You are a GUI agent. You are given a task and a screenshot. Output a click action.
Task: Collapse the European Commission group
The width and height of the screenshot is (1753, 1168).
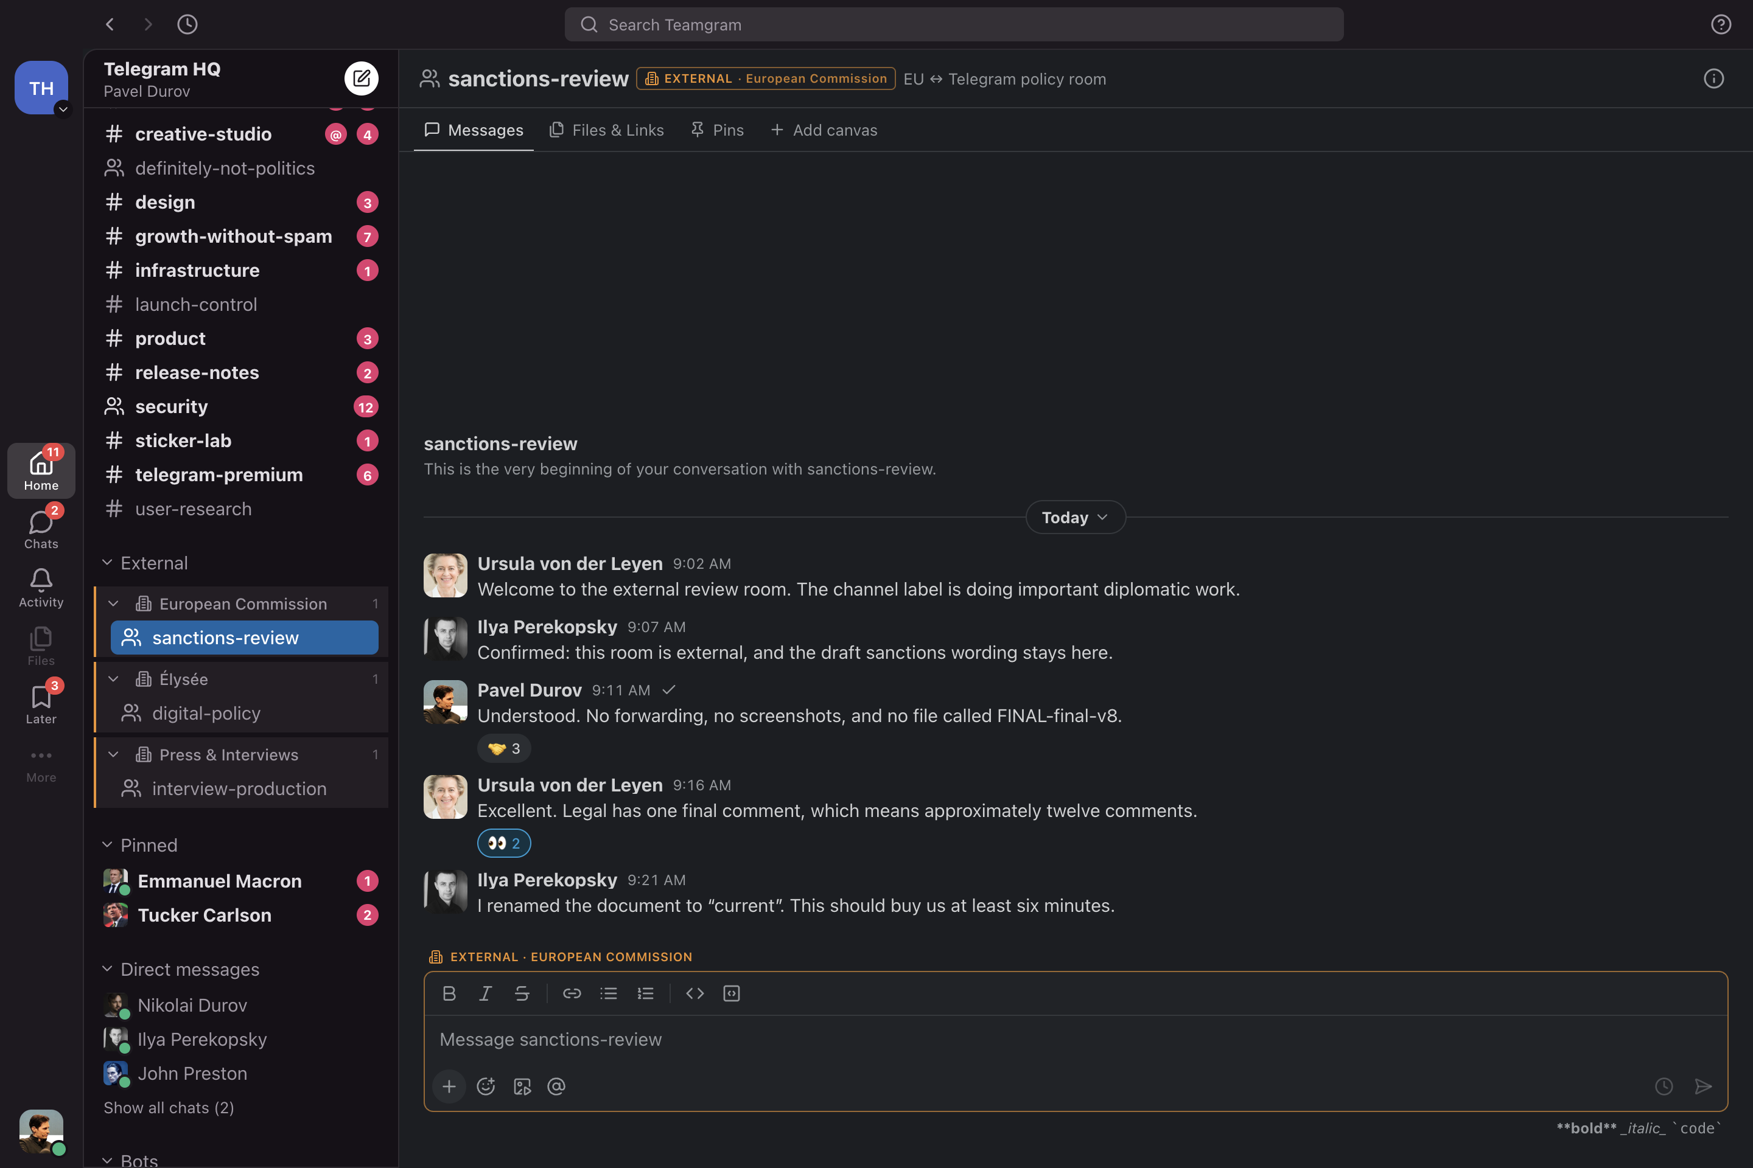[114, 603]
